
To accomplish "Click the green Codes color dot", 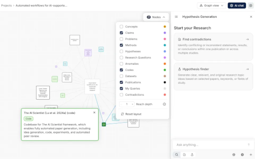I will (165, 70).
